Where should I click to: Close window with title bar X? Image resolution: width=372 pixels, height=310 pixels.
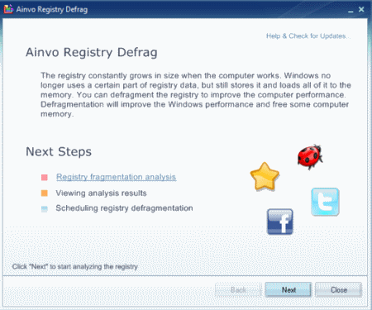point(361,9)
